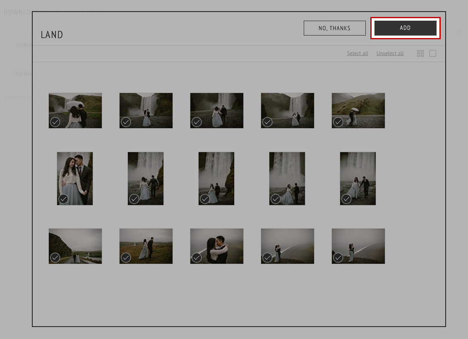Uncheck third top-row waterfall walking photo checkmark
The height and width of the screenshot is (339, 468).
197,122
